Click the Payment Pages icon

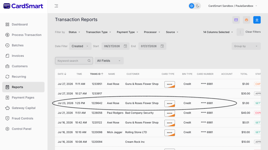pos(7,97)
